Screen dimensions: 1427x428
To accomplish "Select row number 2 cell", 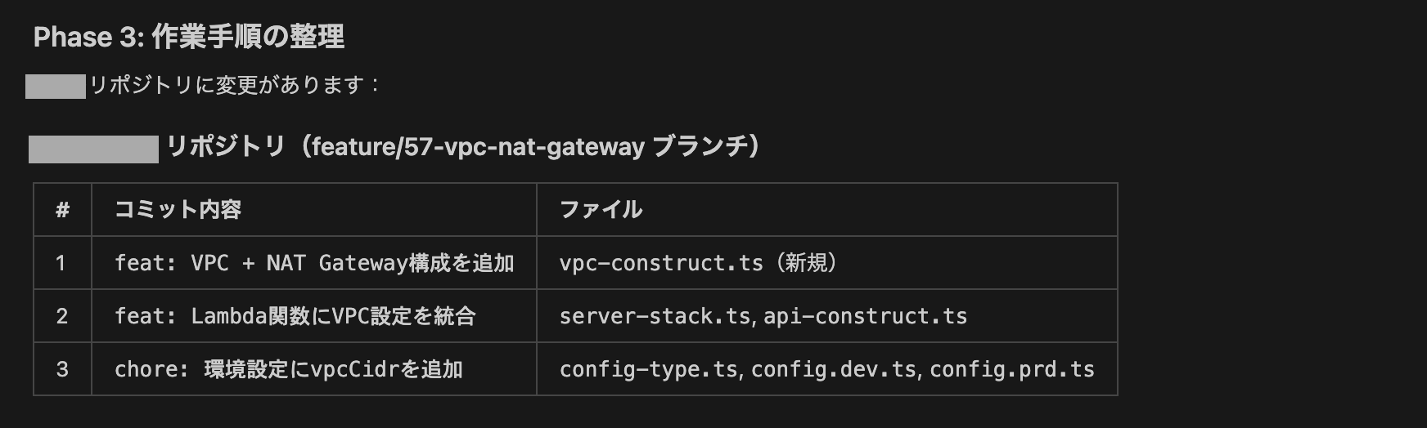I will pyautogui.click(x=61, y=316).
